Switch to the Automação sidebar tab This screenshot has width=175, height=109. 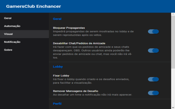tap(24, 26)
